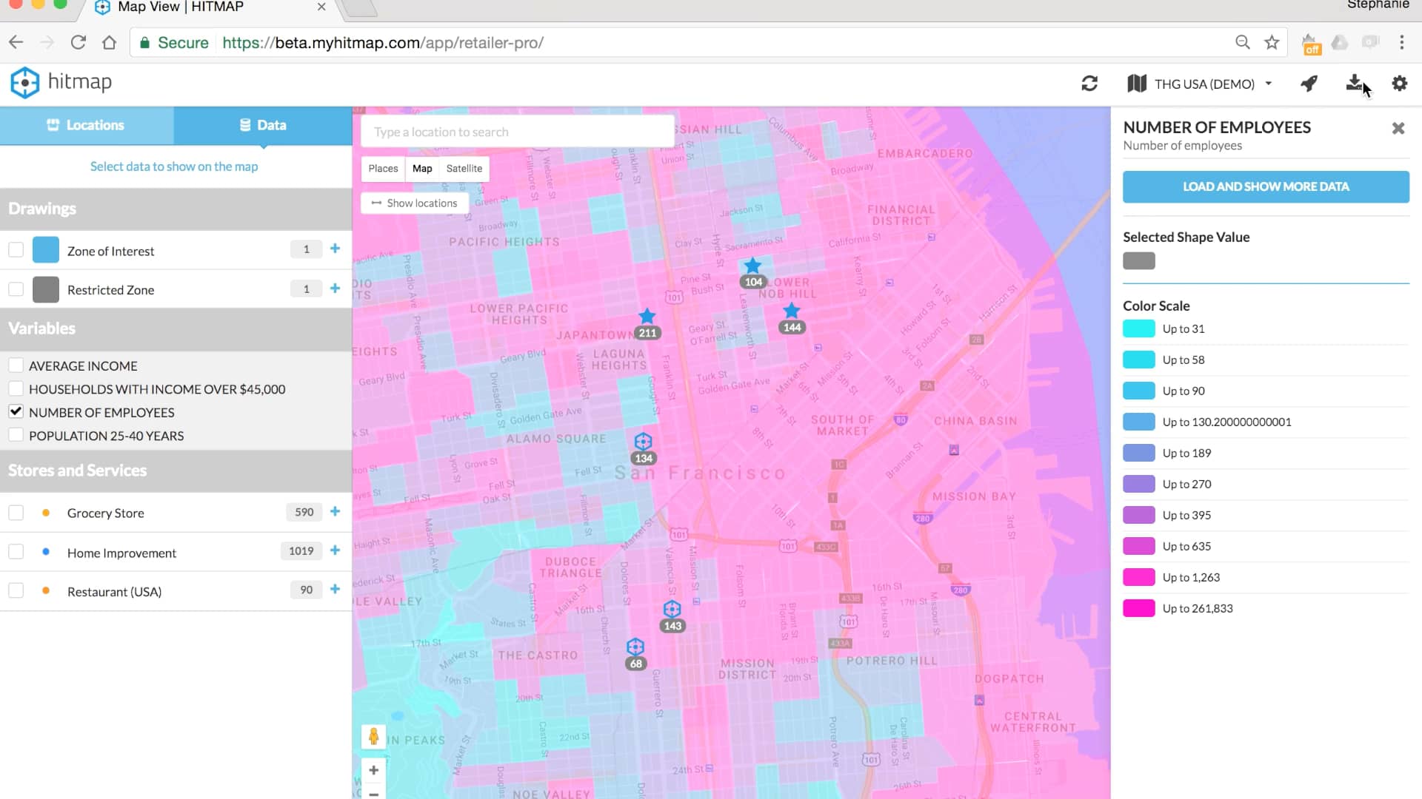Expand Zone of Interest with plus
The height and width of the screenshot is (799, 1422).
[335, 249]
